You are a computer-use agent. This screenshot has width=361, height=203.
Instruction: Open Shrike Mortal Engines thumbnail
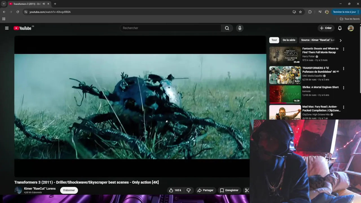285,94
